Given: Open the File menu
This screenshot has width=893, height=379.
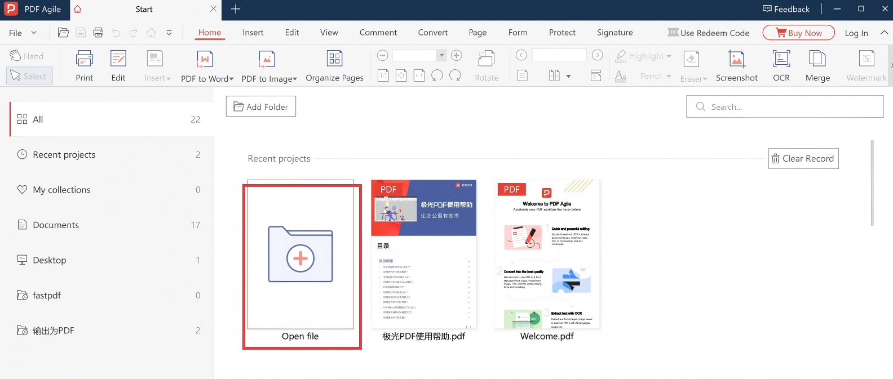Looking at the screenshot, I should coord(16,33).
